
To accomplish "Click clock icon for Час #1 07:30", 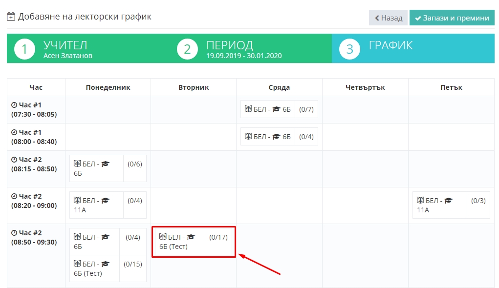I will tap(14, 105).
